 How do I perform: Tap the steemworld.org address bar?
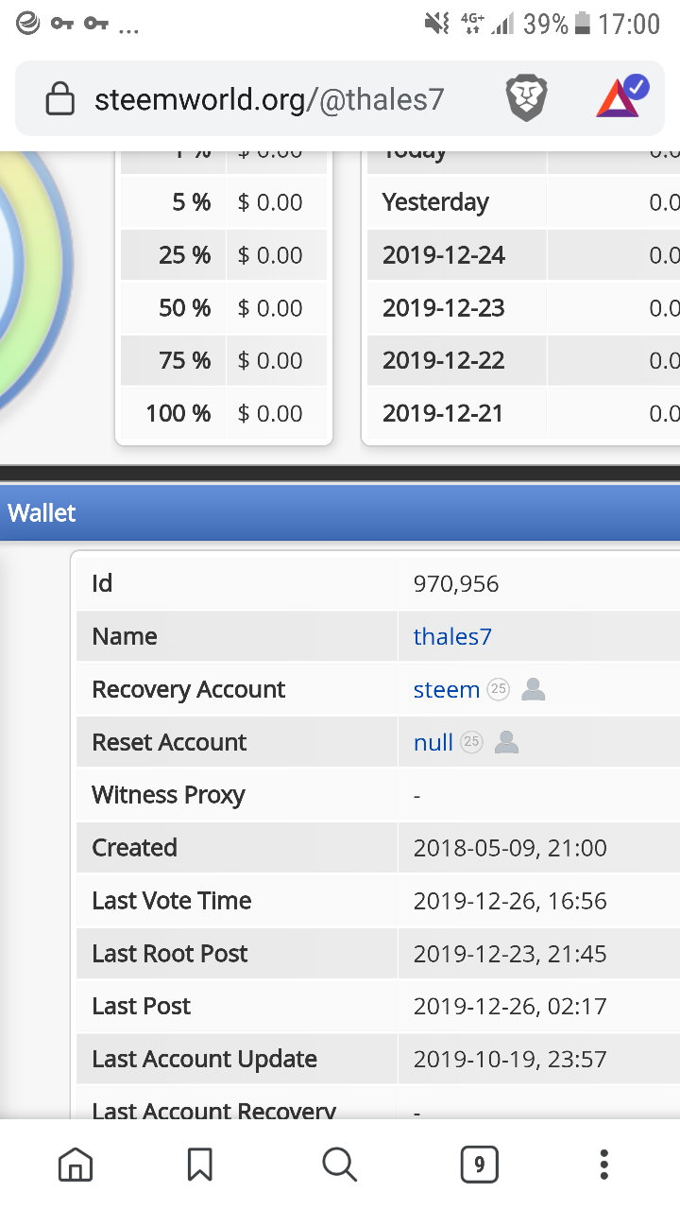[269, 99]
